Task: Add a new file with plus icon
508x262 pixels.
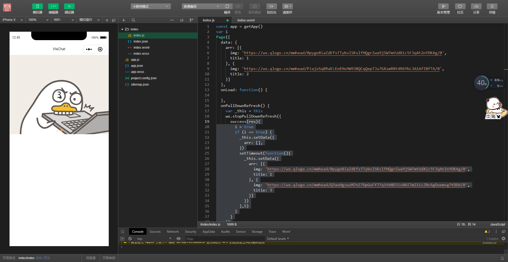Action: [124, 20]
